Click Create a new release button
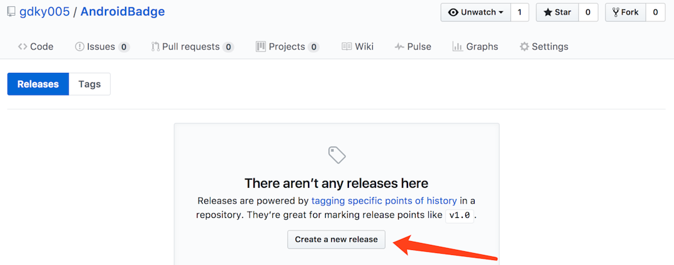Image resolution: width=674 pixels, height=265 pixels. coord(336,239)
